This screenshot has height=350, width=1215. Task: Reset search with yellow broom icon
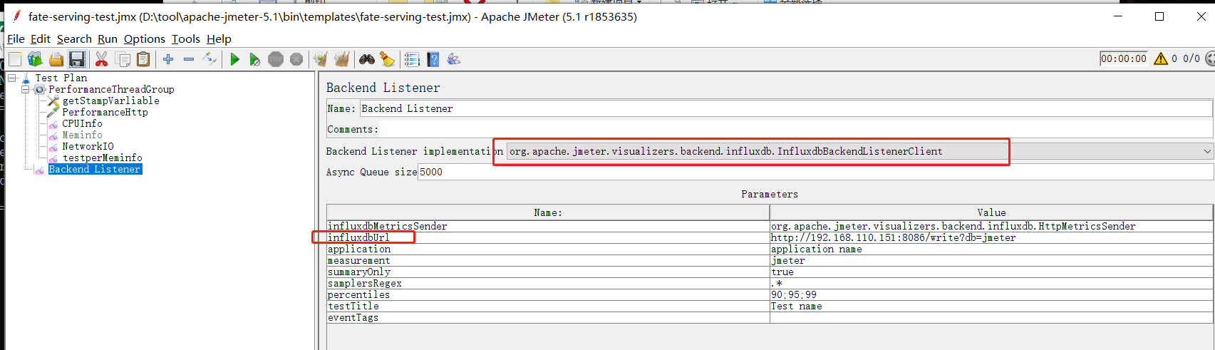click(x=388, y=59)
